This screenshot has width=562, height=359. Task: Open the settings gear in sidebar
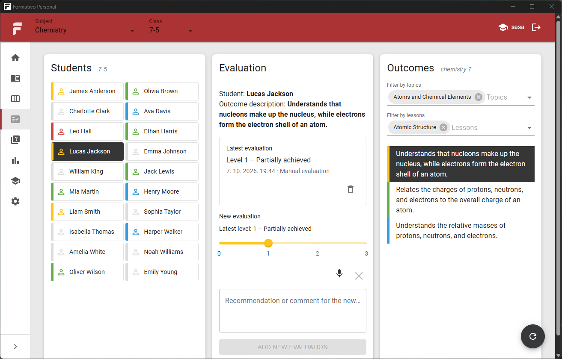(x=15, y=201)
